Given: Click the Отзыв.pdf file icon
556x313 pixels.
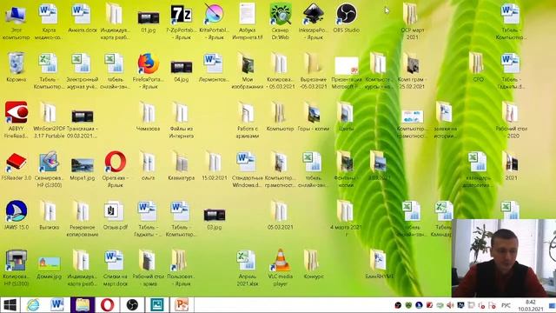Looking at the screenshot, I should (115, 211).
